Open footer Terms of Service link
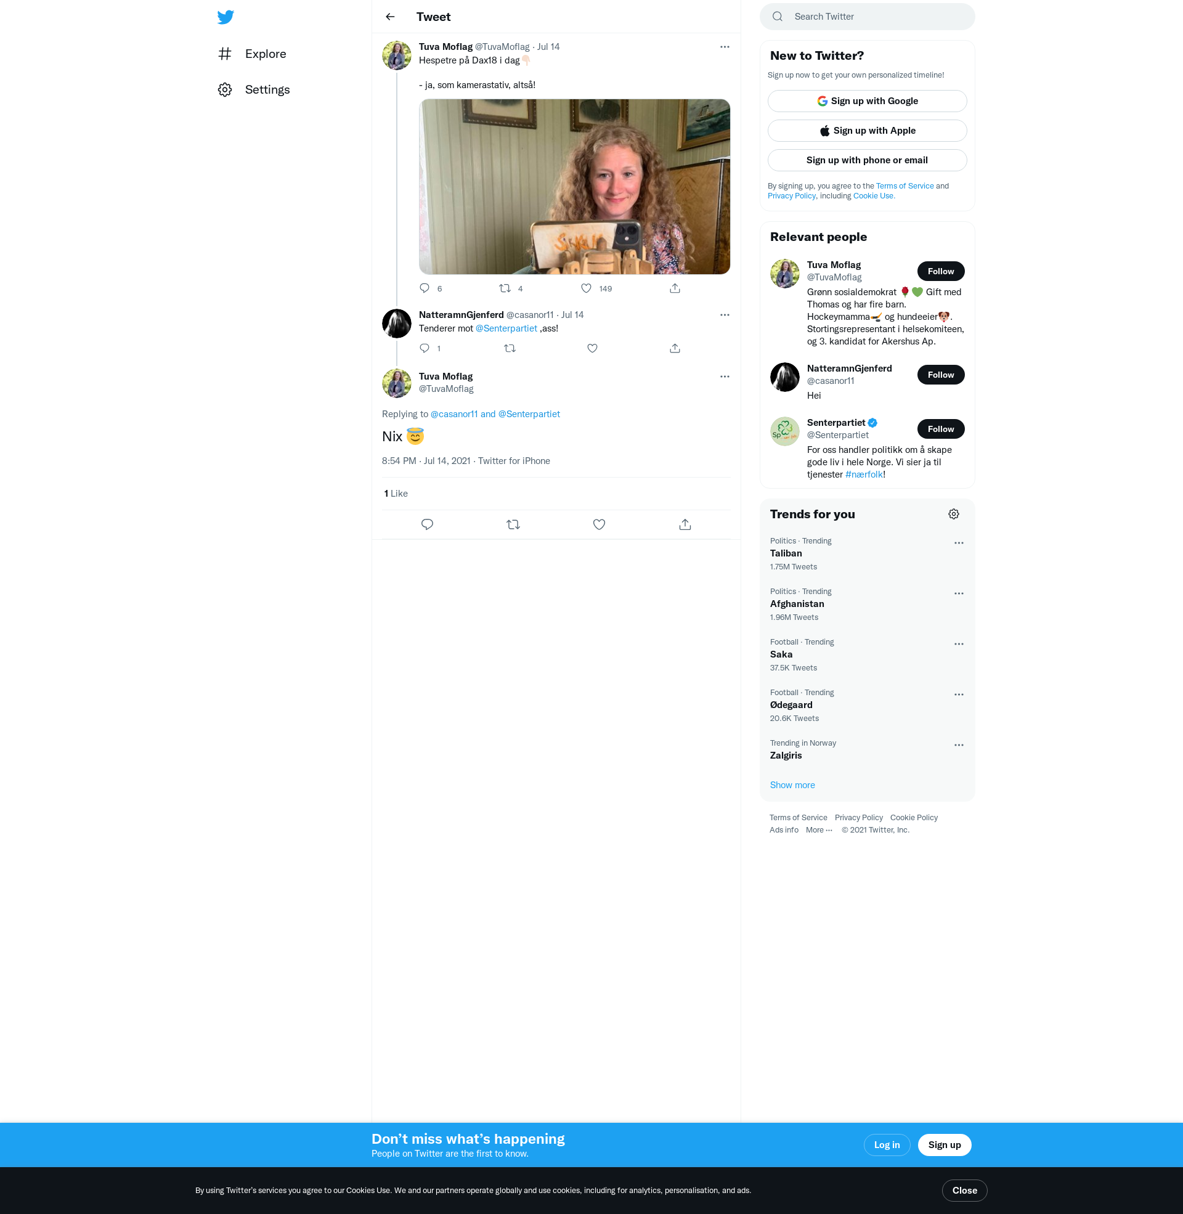This screenshot has height=1214, width=1183. coord(799,818)
